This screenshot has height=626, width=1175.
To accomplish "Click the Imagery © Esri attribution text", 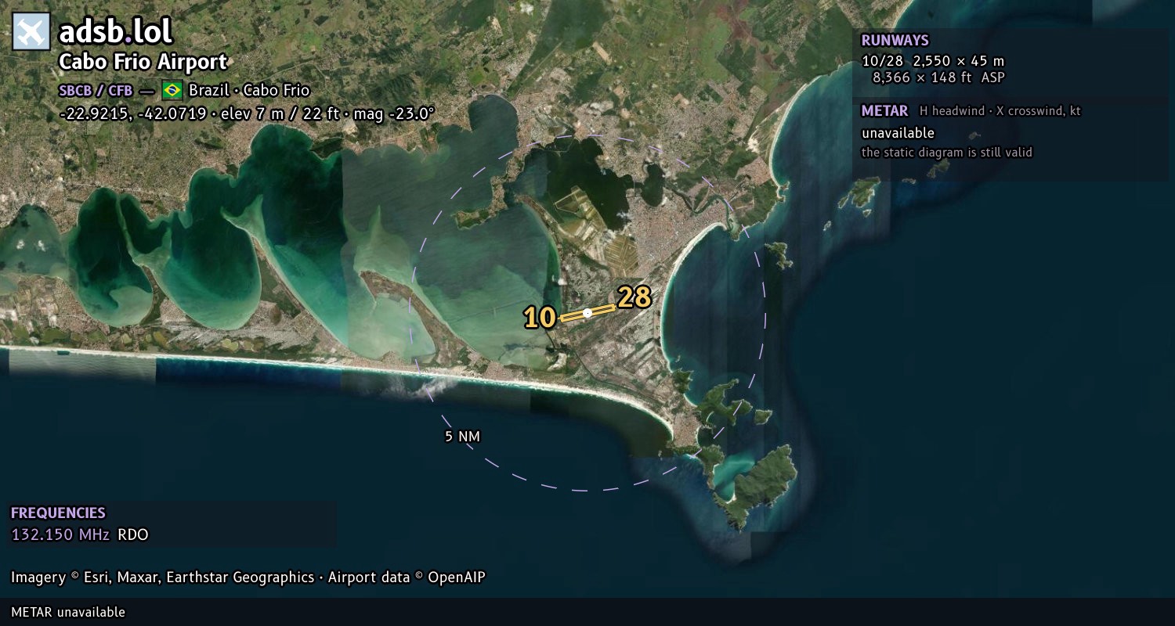I will tap(162, 577).
